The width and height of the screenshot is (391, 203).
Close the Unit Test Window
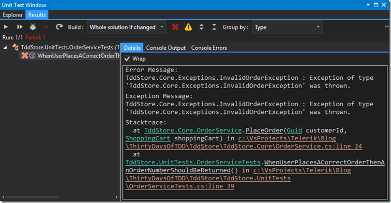[384, 5]
